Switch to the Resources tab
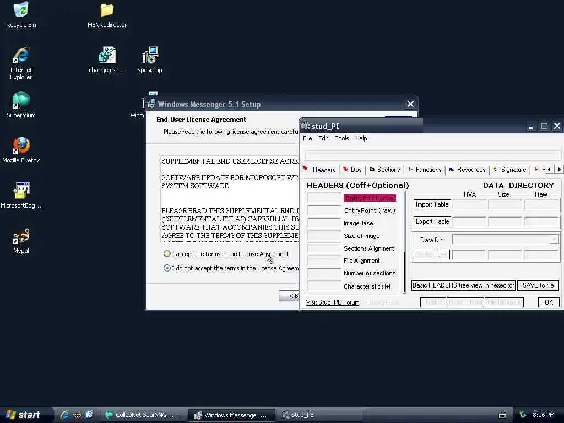Viewport: 564px width, 423px height. click(467, 170)
